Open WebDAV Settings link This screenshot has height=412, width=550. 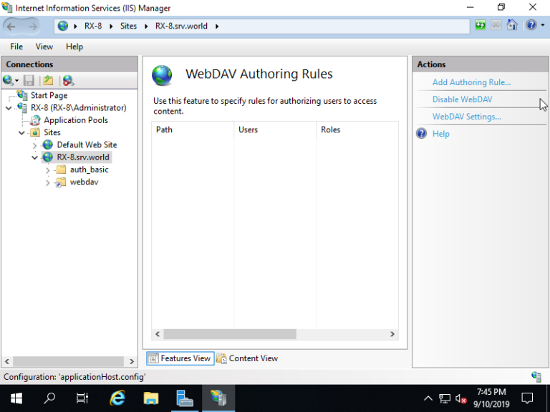(466, 117)
